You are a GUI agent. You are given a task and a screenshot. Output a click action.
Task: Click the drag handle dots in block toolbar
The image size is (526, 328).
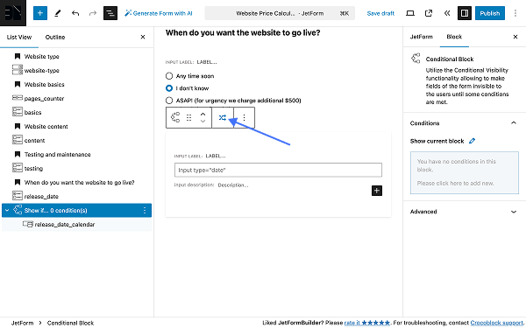(x=189, y=118)
